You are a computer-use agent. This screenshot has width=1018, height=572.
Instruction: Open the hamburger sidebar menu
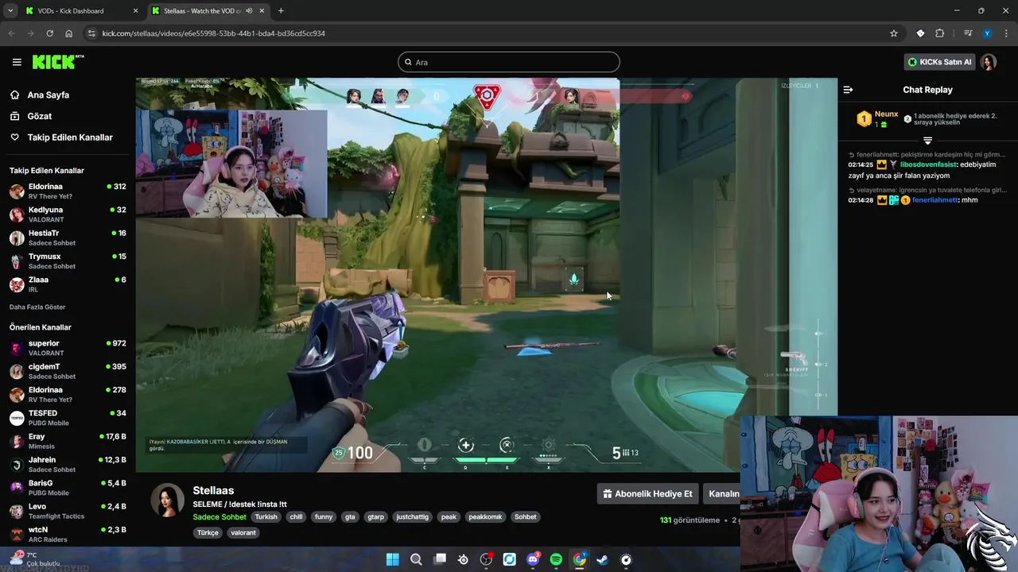coord(17,62)
